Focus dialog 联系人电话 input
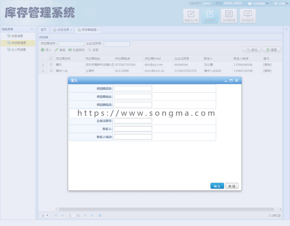The image size is (290, 226). [133, 137]
